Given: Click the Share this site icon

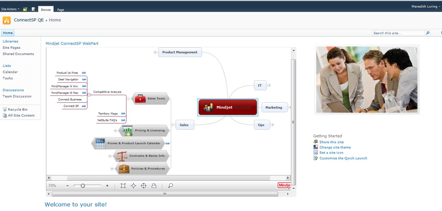Looking at the screenshot, I should [x=316, y=142].
